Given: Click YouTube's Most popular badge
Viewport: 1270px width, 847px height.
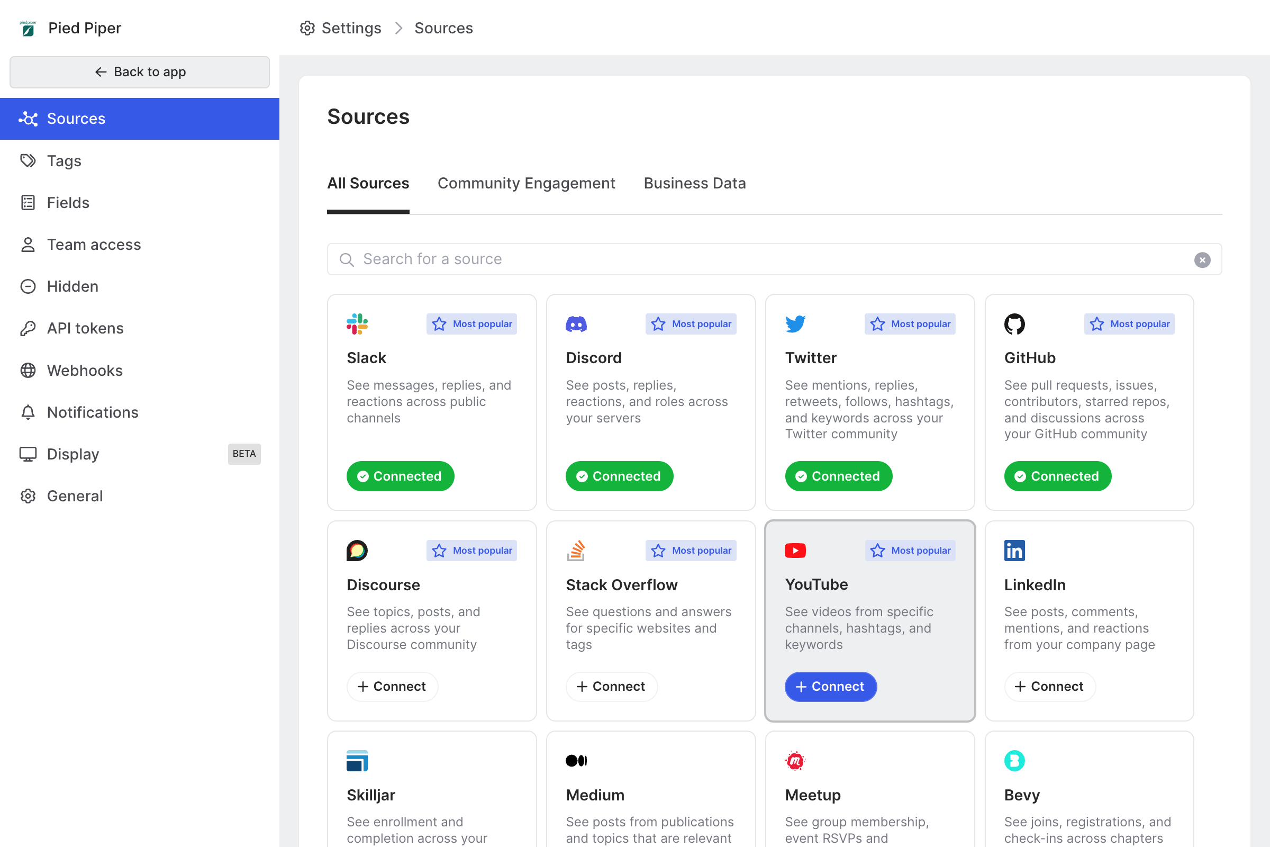Looking at the screenshot, I should (x=910, y=551).
